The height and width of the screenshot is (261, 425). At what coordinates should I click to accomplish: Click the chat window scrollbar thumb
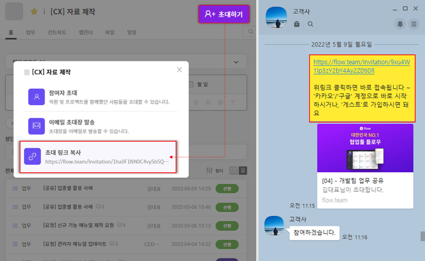tap(423, 236)
